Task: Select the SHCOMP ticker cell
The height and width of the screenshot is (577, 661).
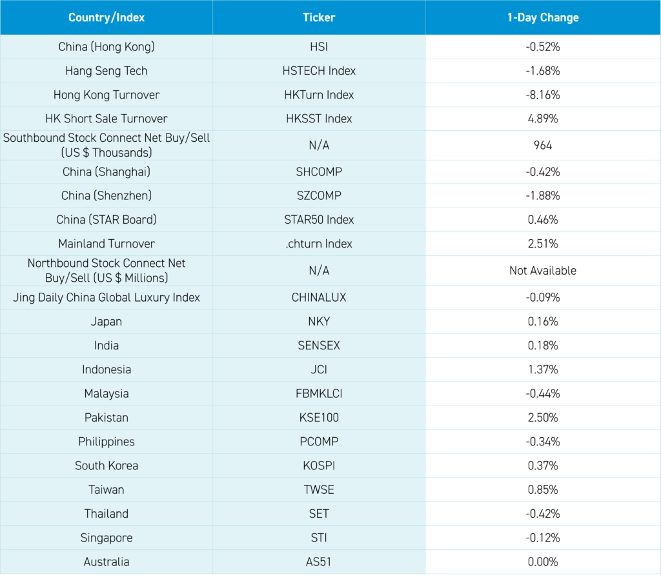Action: [319, 172]
